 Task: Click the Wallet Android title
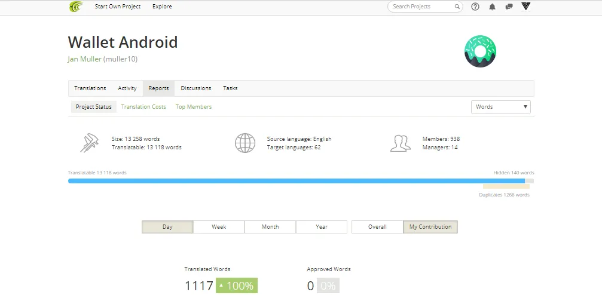(123, 42)
